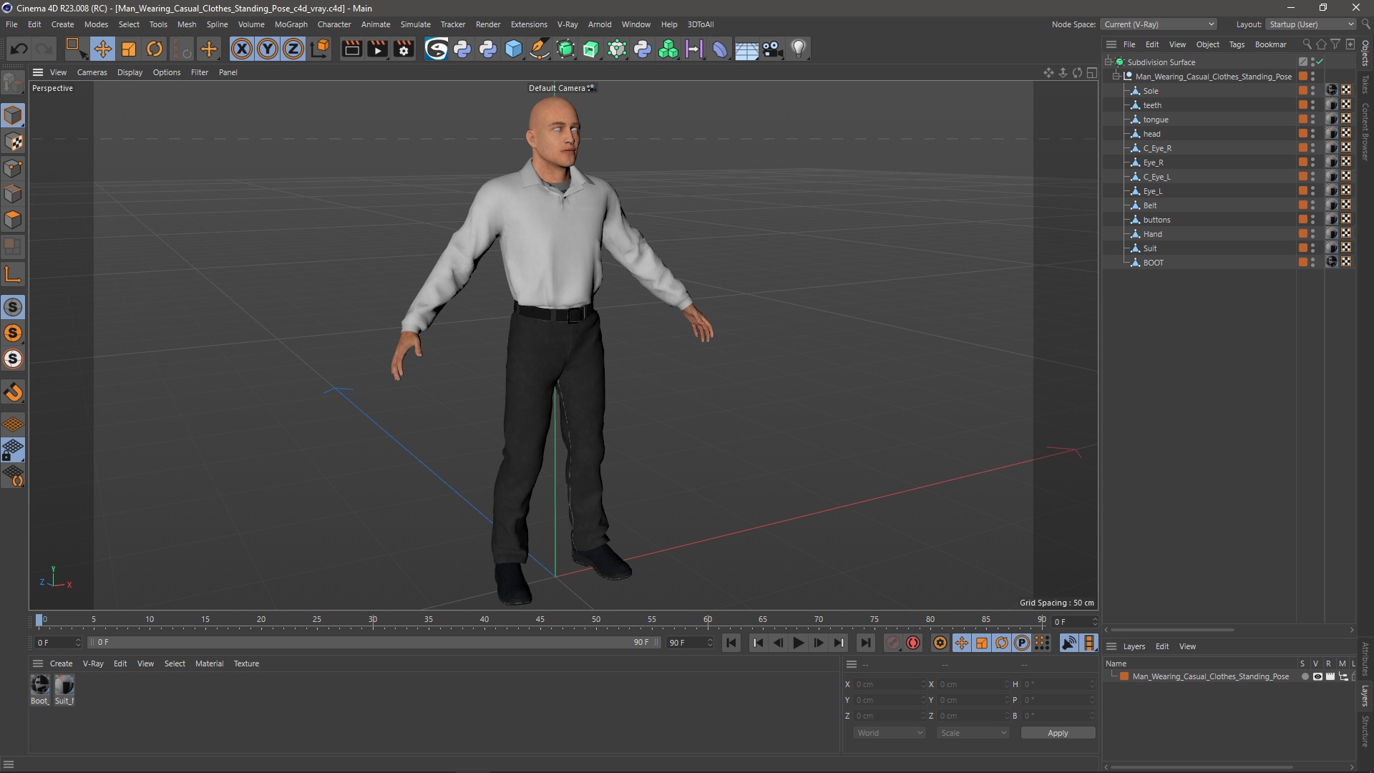The width and height of the screenshot is (1374, 773).
Task: Open the Simulate menu
Action: tap(415, 24)
